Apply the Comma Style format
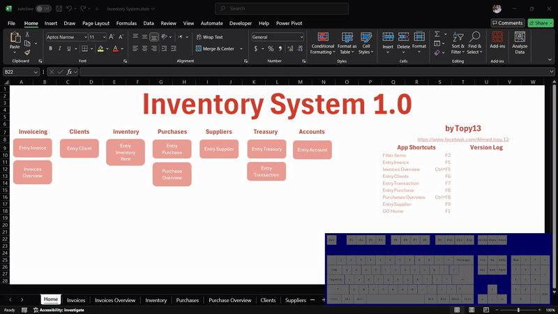Viewport: 558px width, 314px height. [280, 48]
